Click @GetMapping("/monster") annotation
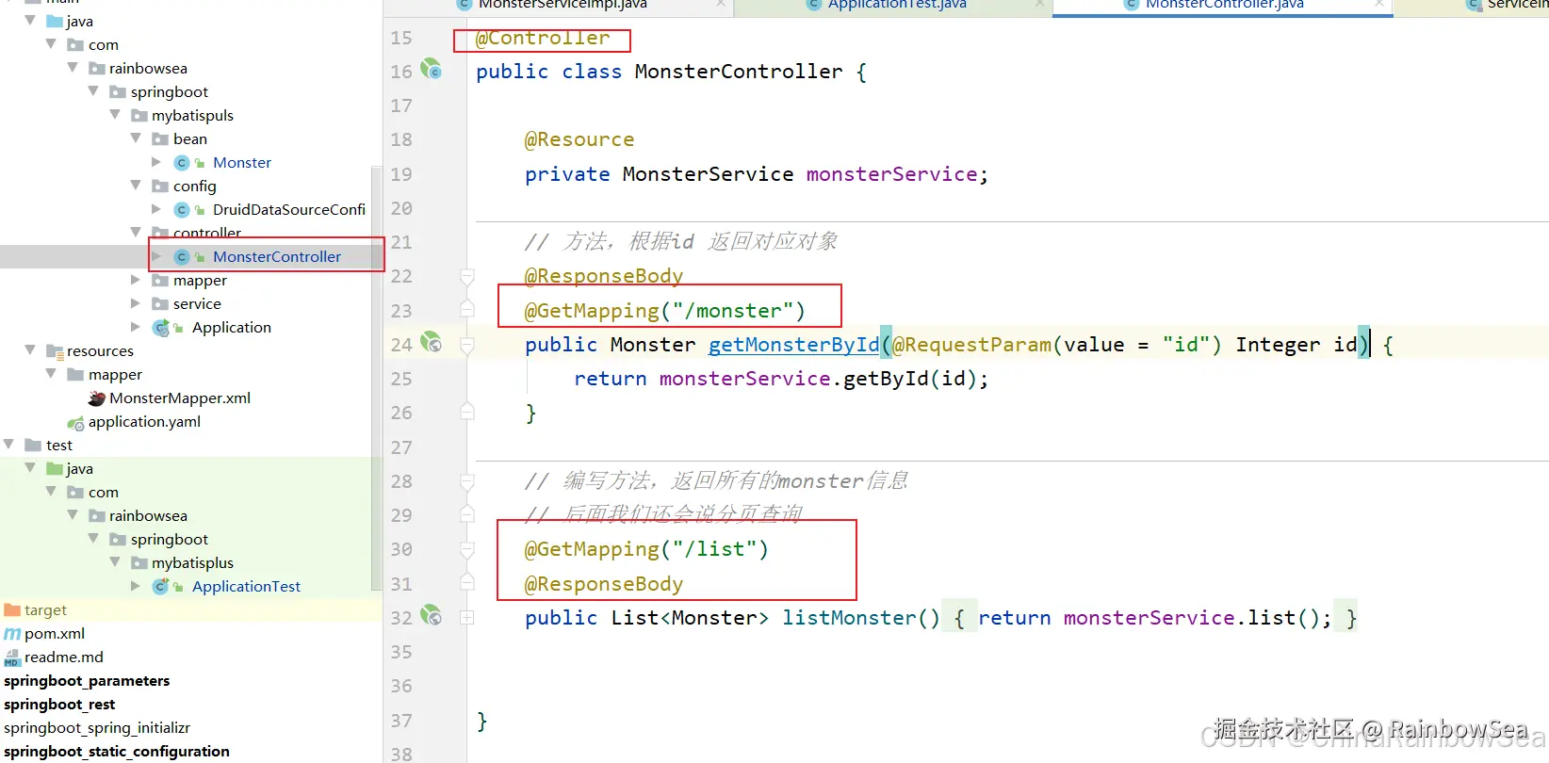Viewport: 1549px width, 763px height. (x=665, y=311)
